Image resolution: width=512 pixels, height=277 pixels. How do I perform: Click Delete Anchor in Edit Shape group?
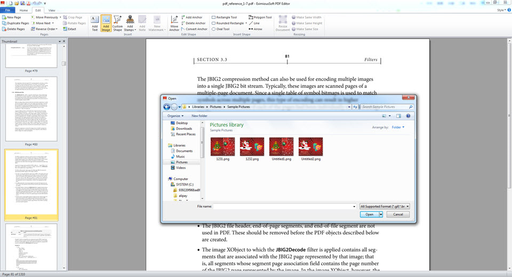193,23
